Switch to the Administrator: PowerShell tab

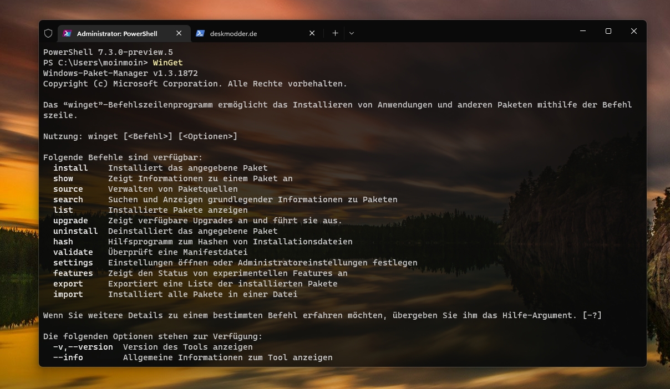click(124, 33)
